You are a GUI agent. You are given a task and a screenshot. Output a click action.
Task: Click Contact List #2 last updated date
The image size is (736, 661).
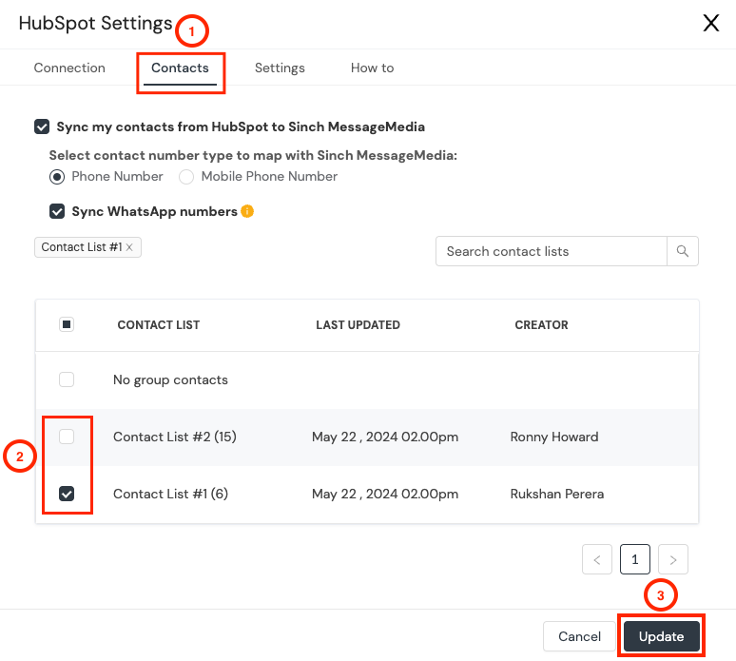[x=385, y=437]
